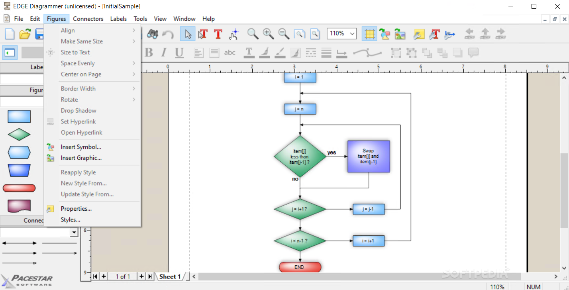Click Insert Symbol icon in toolbar

point(385,34)
